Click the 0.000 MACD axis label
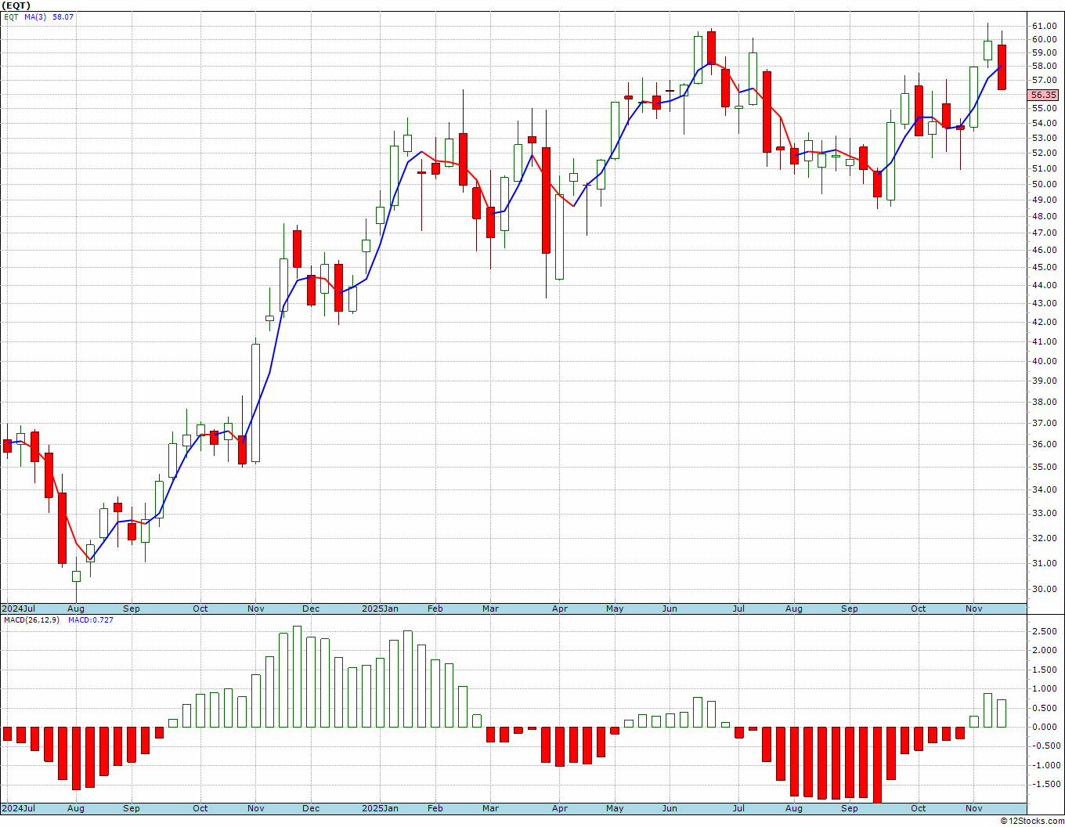This screenshot has height=827, width=1065. pyautogui.click(x=1046, y=727)
